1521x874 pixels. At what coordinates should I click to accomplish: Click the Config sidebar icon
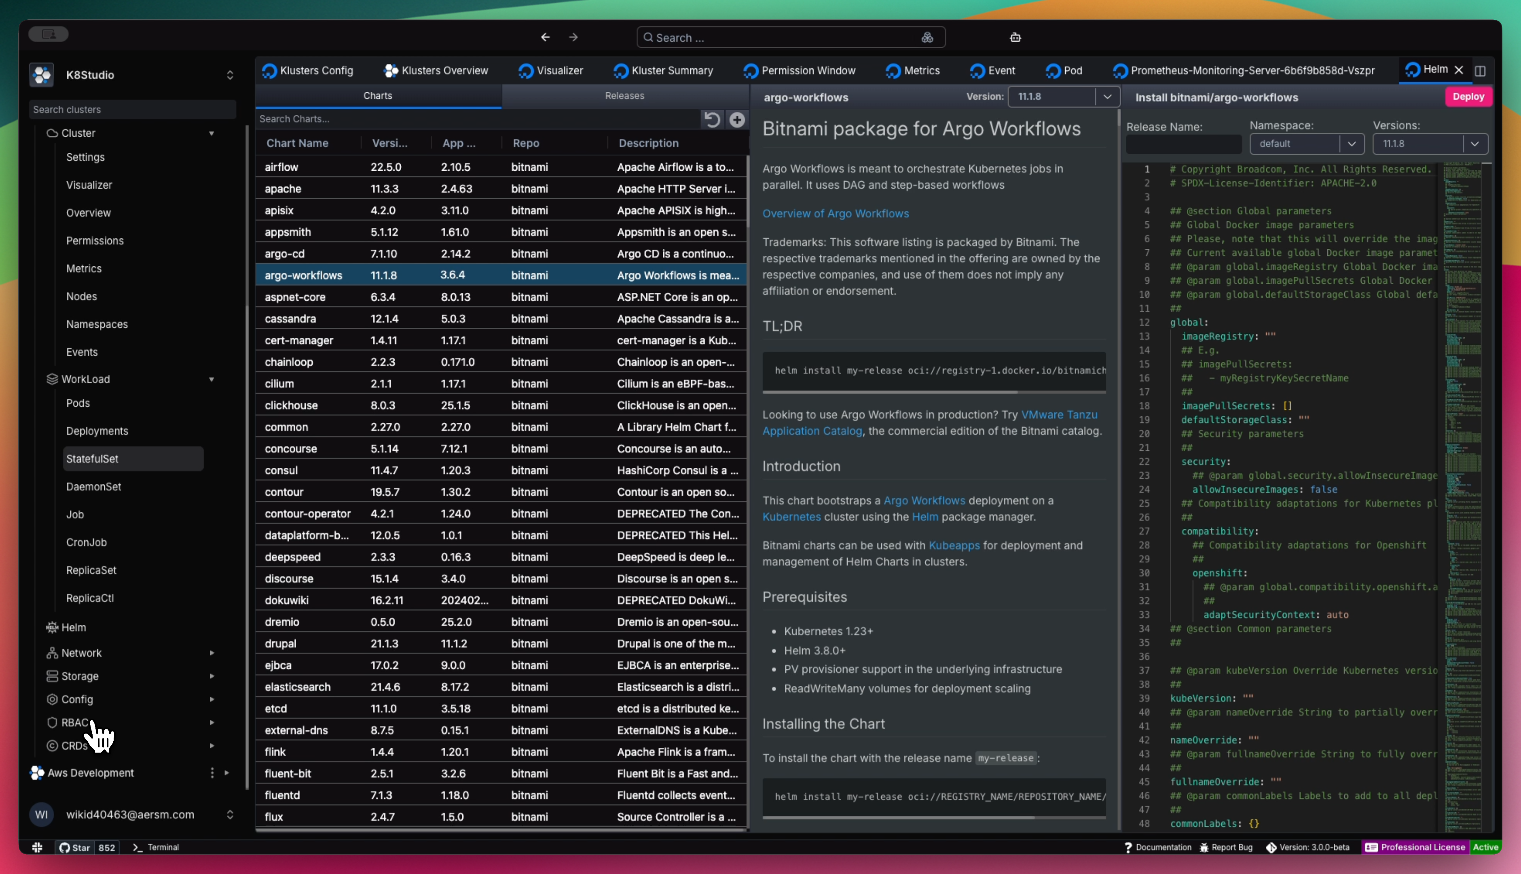[x=52, y=699]
